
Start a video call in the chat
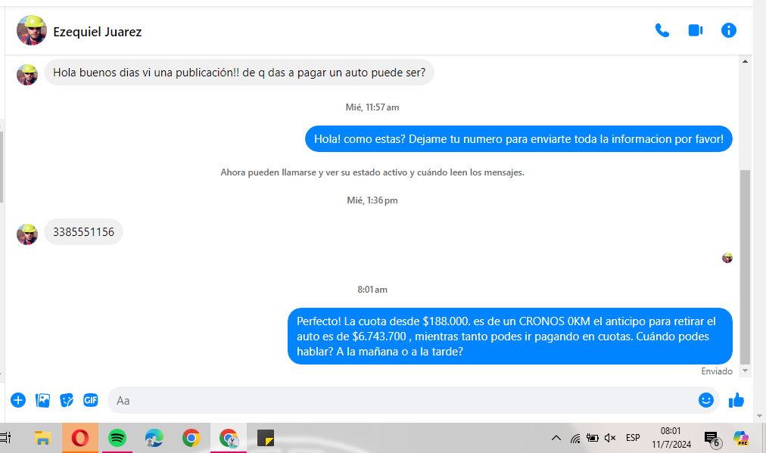(696, 31)
